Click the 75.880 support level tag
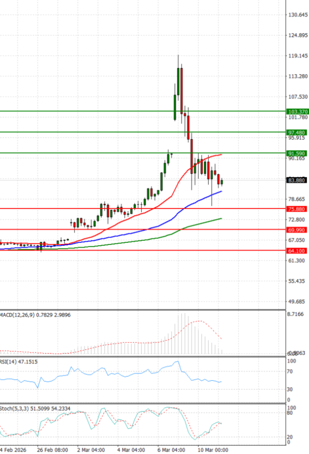Viewport: 309px width, 454px height. click(x=297, y=209)
